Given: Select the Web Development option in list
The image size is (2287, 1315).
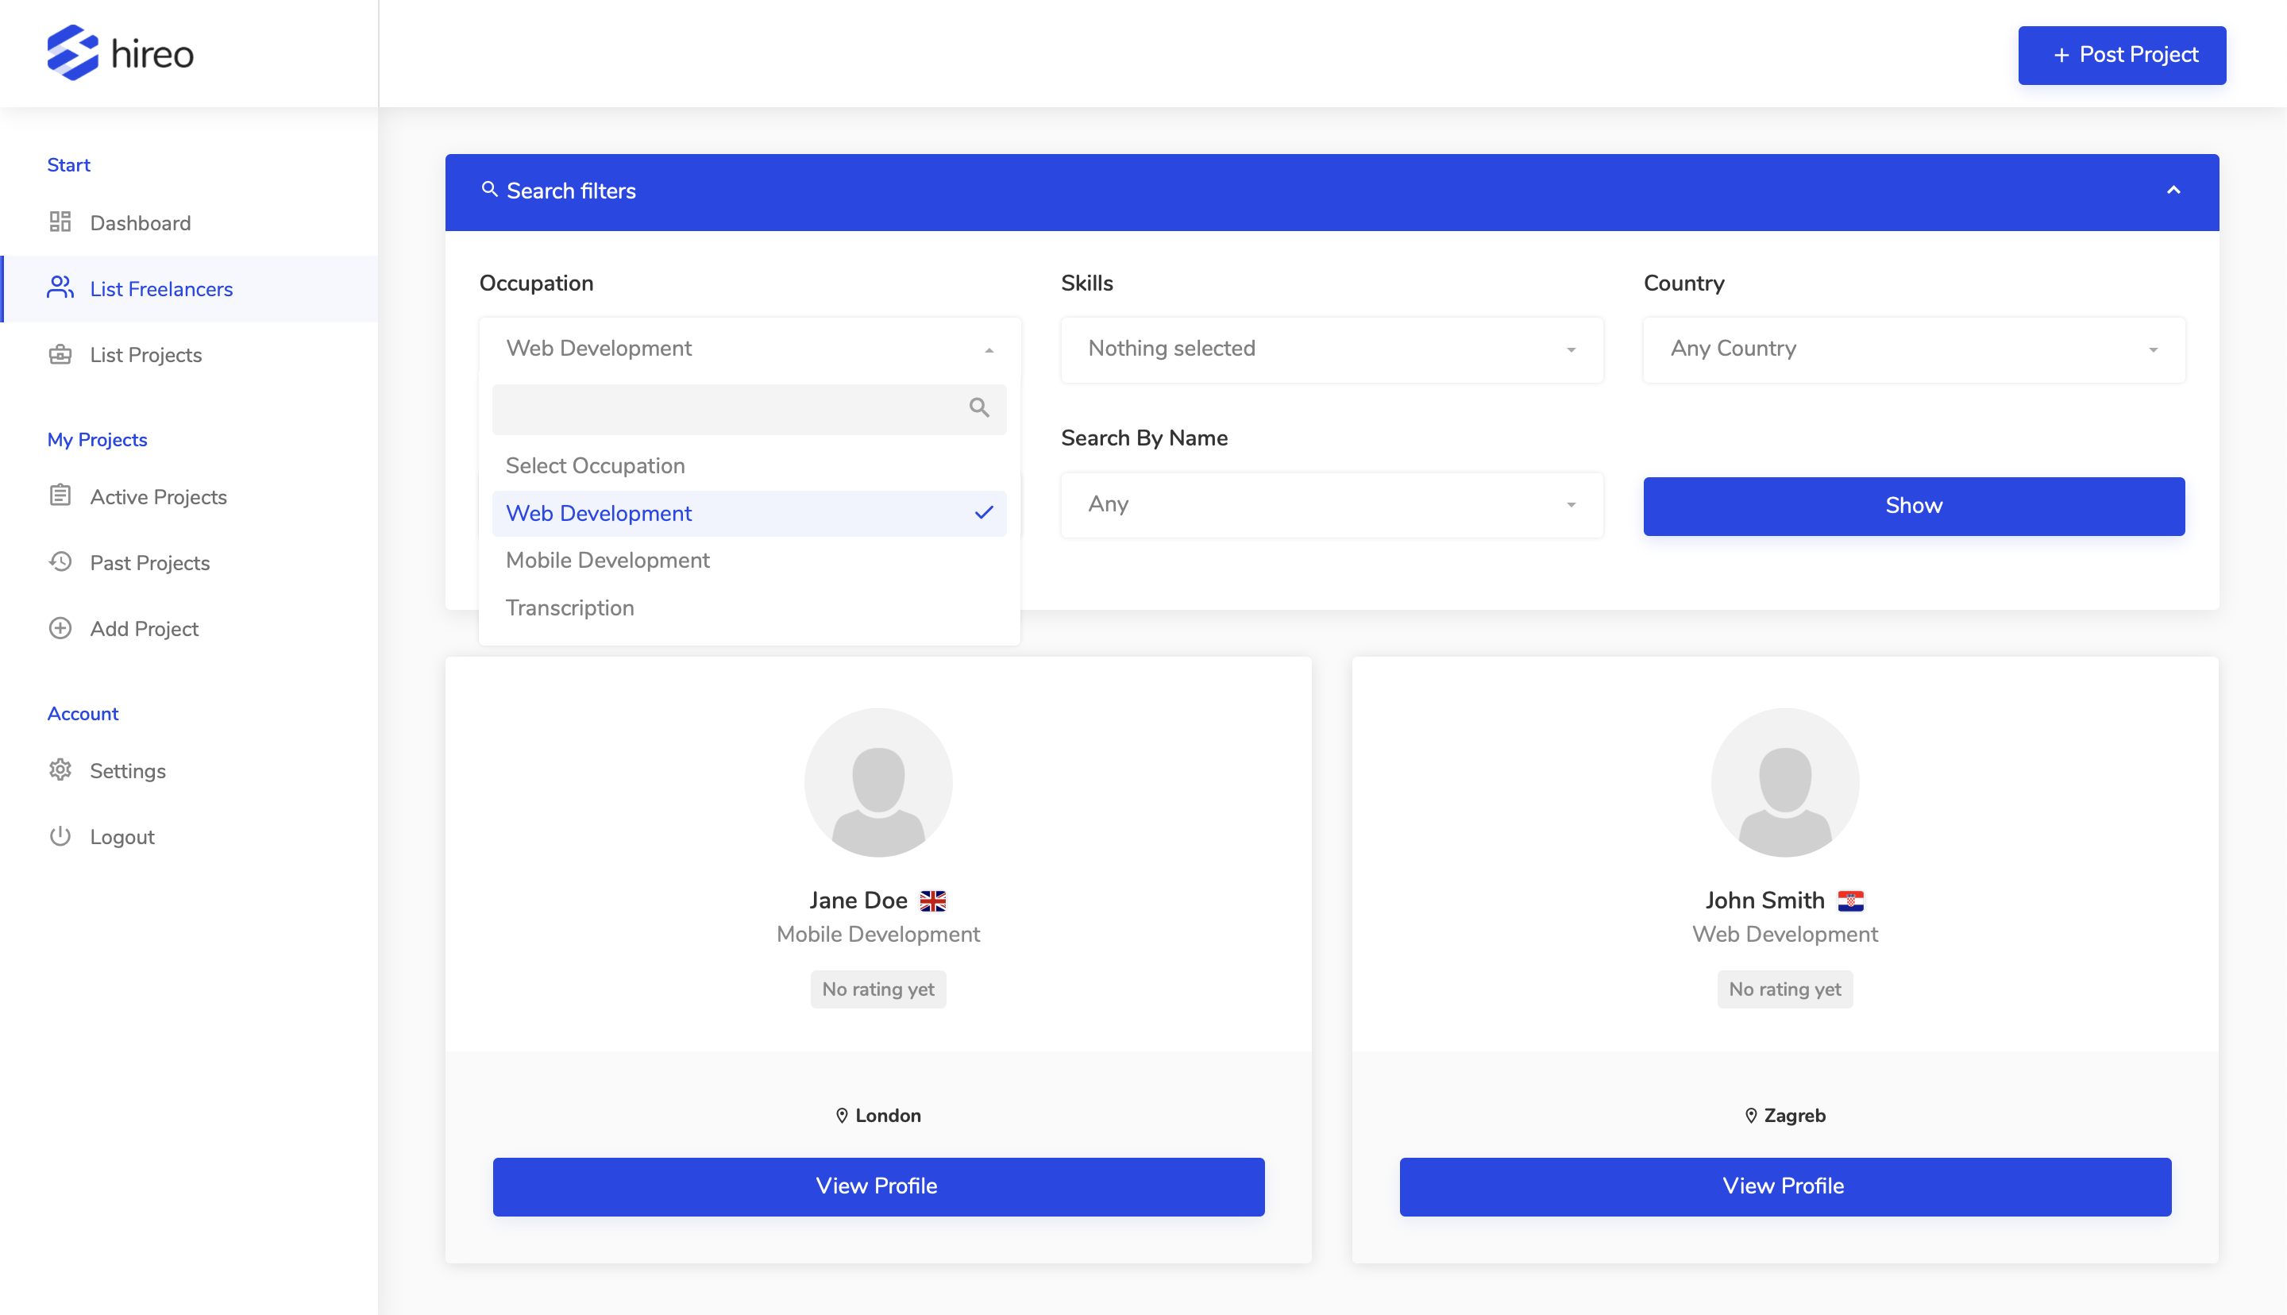Looking at the screenshot, I should click(750, 514).
